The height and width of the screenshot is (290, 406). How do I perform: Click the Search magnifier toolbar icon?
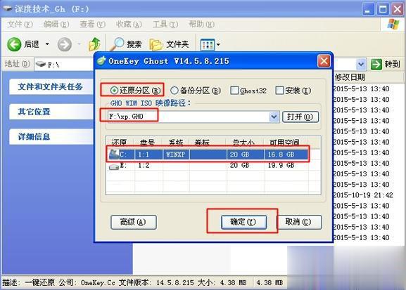(117, 44)
